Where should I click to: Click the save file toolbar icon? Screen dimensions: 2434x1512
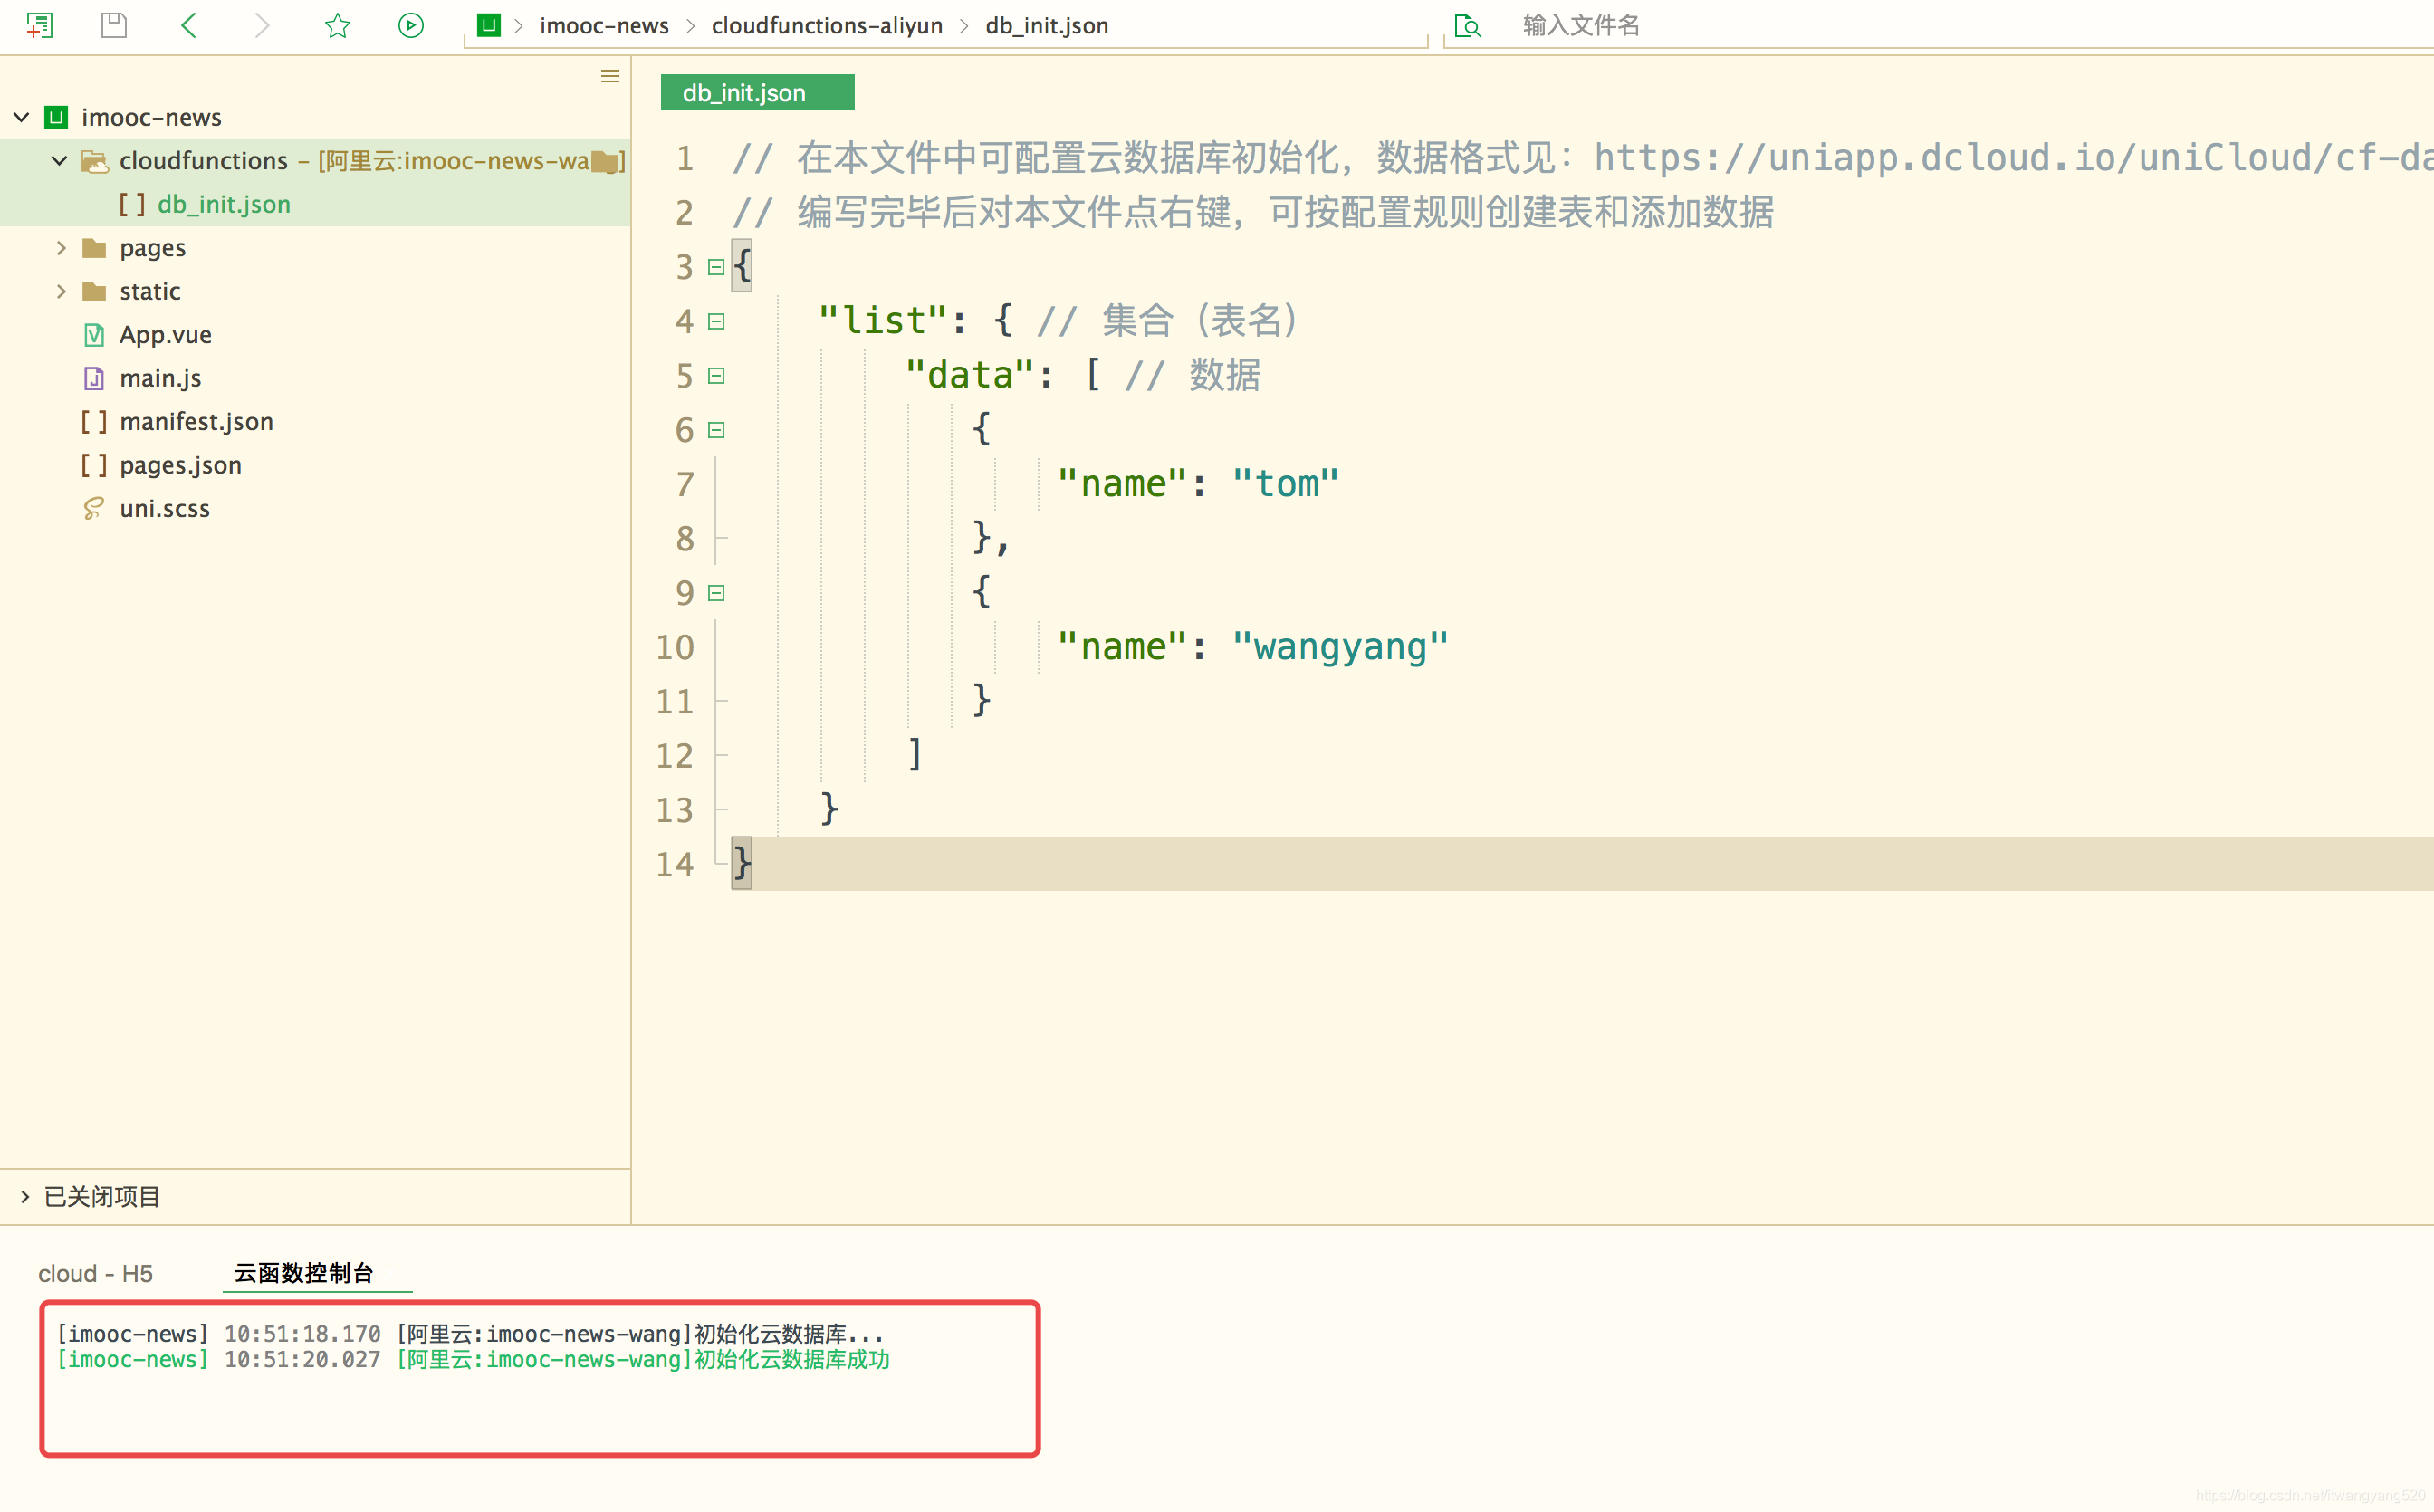(114, 25)
